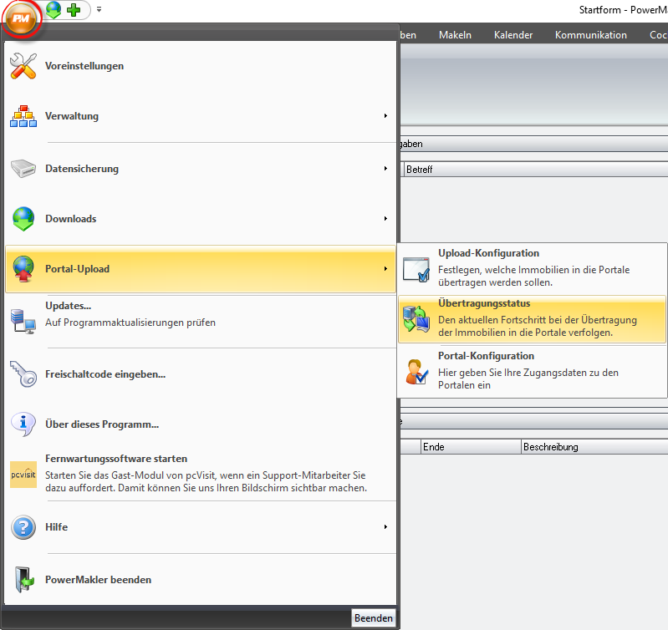Switch to the Makeln ribbon tab
This screenshot has width=668, height=630.
pyautogui.click(x=455, y=35)
